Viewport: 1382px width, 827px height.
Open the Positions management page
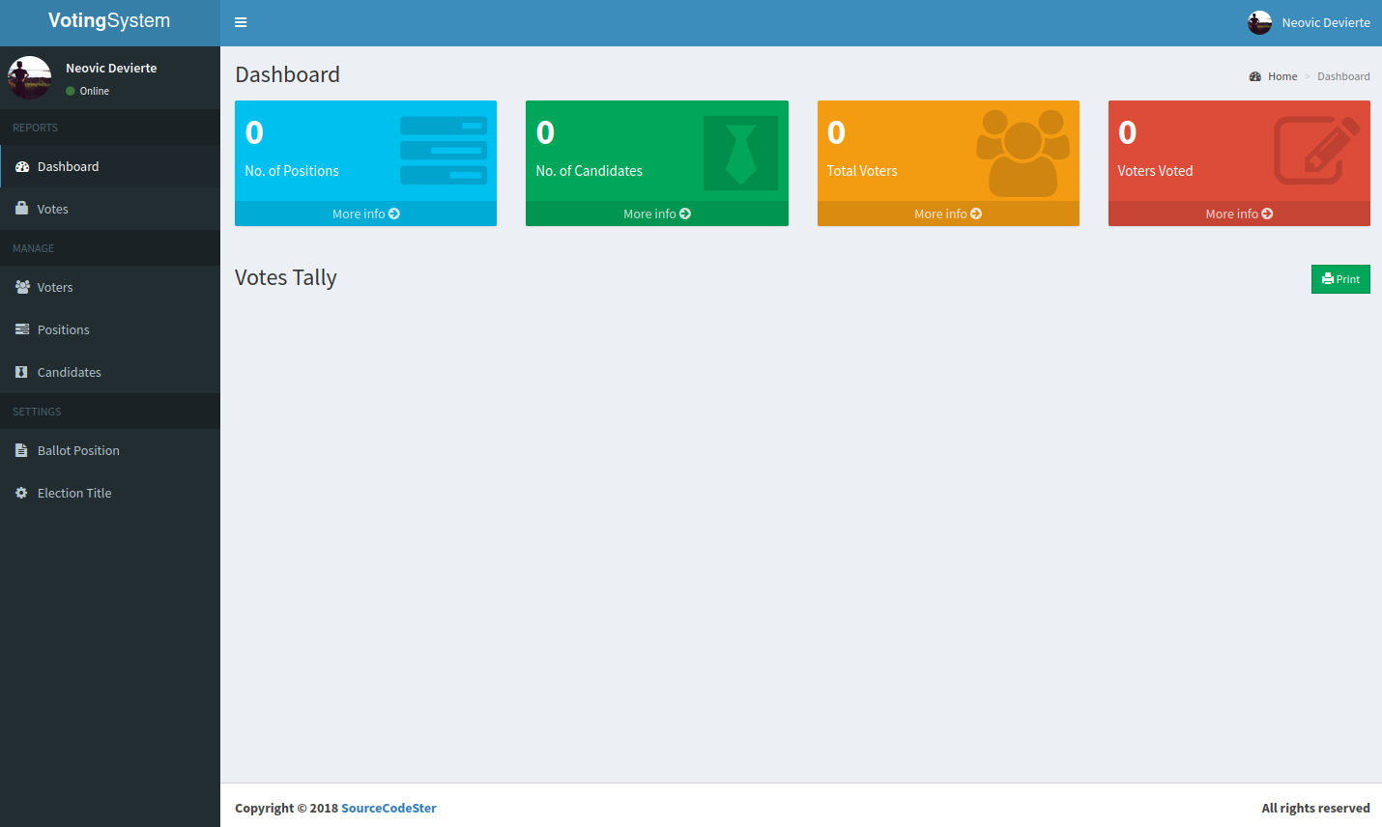110,329
